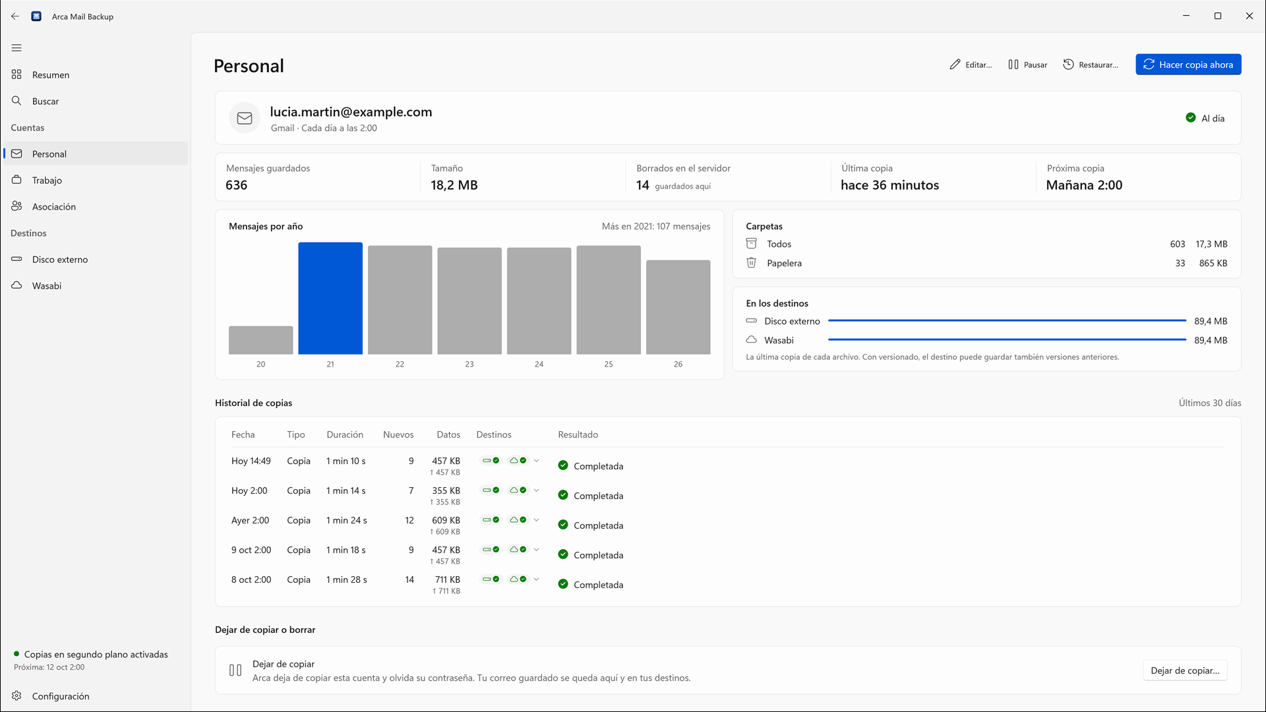Image resolution: width=1266 pixels, height=712 pixels.
Task: Expand destinos details for Ayer 2:00 copy
Action: (536, 519)
